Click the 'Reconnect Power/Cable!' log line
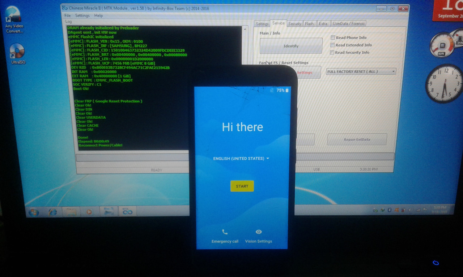The width and height of the screenshot is (463, 277). [x=100, y=145]
